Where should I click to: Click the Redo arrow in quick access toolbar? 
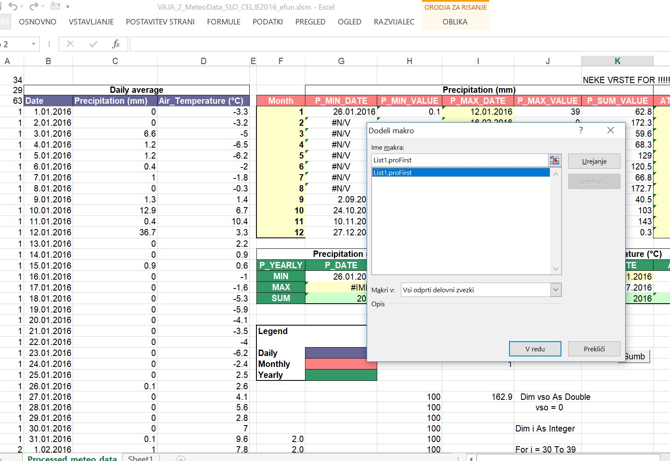click(x=34, y=6)
